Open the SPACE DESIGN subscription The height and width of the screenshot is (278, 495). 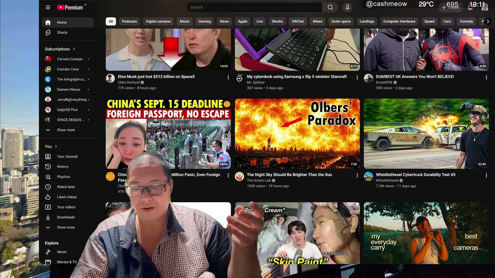pyautogui.click(x=68, y=120)
